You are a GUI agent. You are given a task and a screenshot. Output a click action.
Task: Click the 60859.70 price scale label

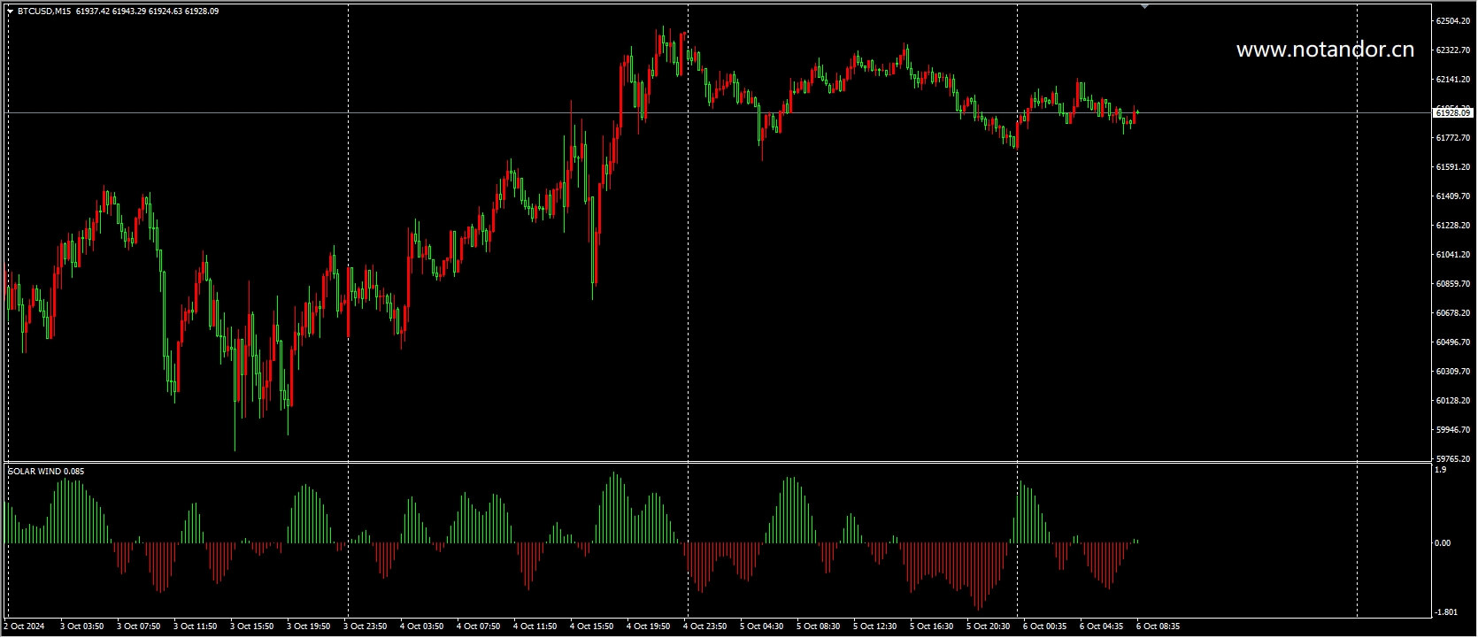coord(1452,284)
